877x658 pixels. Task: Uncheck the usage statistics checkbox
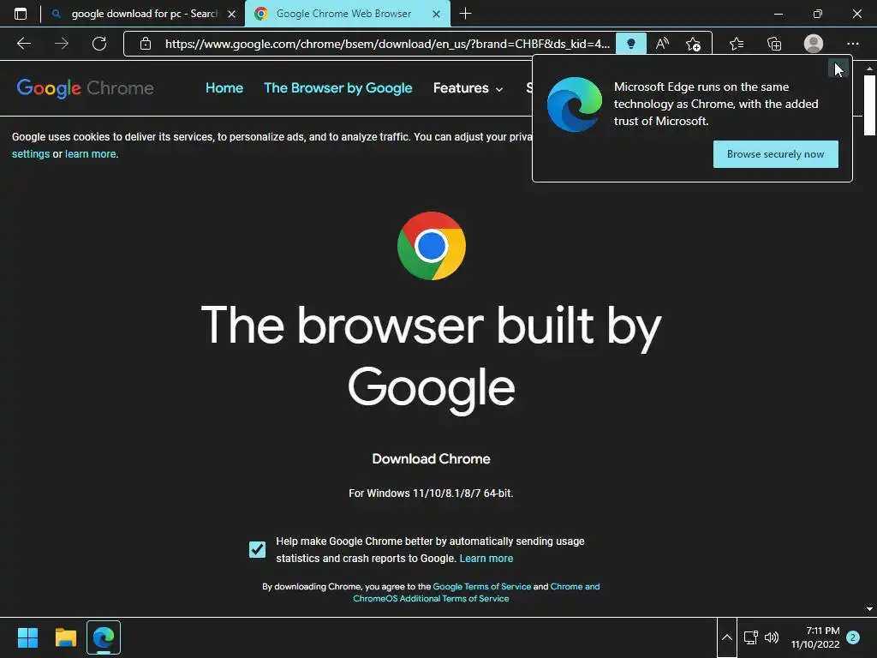pos(257,549)
